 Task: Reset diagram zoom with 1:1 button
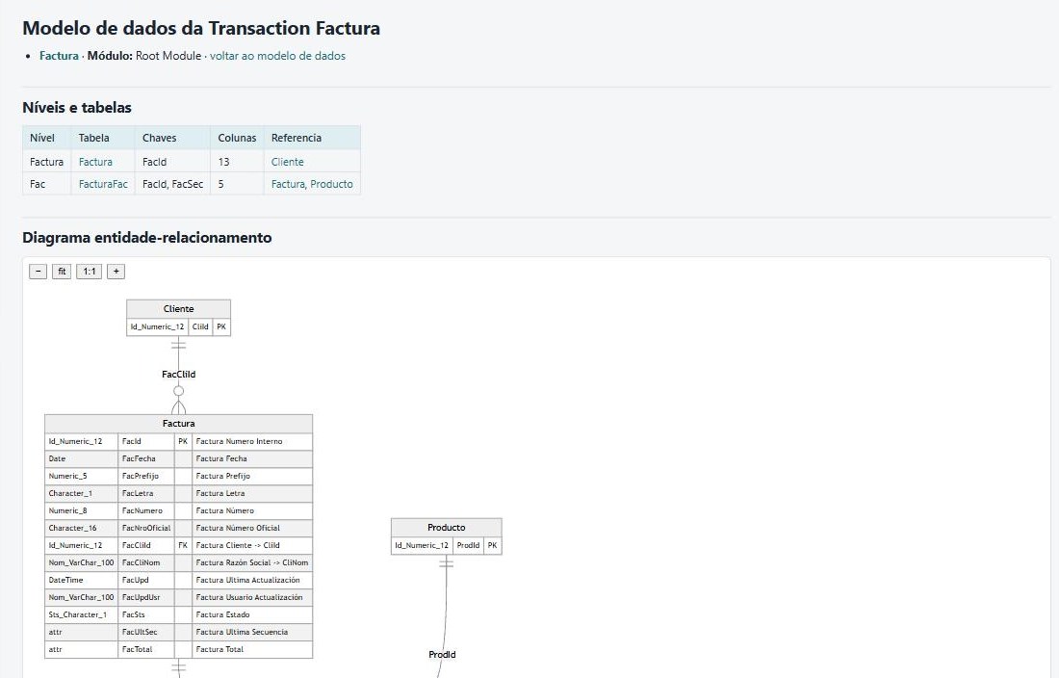pyautogui.click(x=90, y=272)
